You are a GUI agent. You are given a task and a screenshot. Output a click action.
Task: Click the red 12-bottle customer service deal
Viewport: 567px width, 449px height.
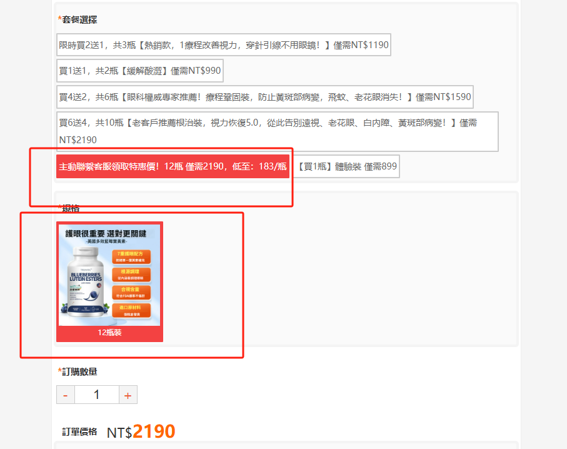[x=173, y=166]
